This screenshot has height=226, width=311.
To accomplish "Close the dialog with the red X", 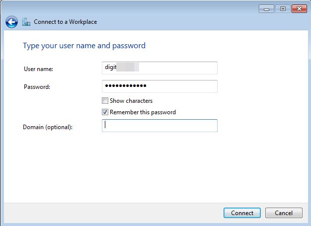I will click(x=299, y=9).
